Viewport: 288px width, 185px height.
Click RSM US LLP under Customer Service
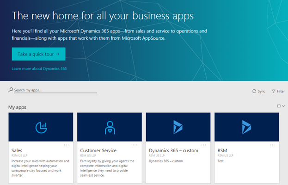click(88, 155)
